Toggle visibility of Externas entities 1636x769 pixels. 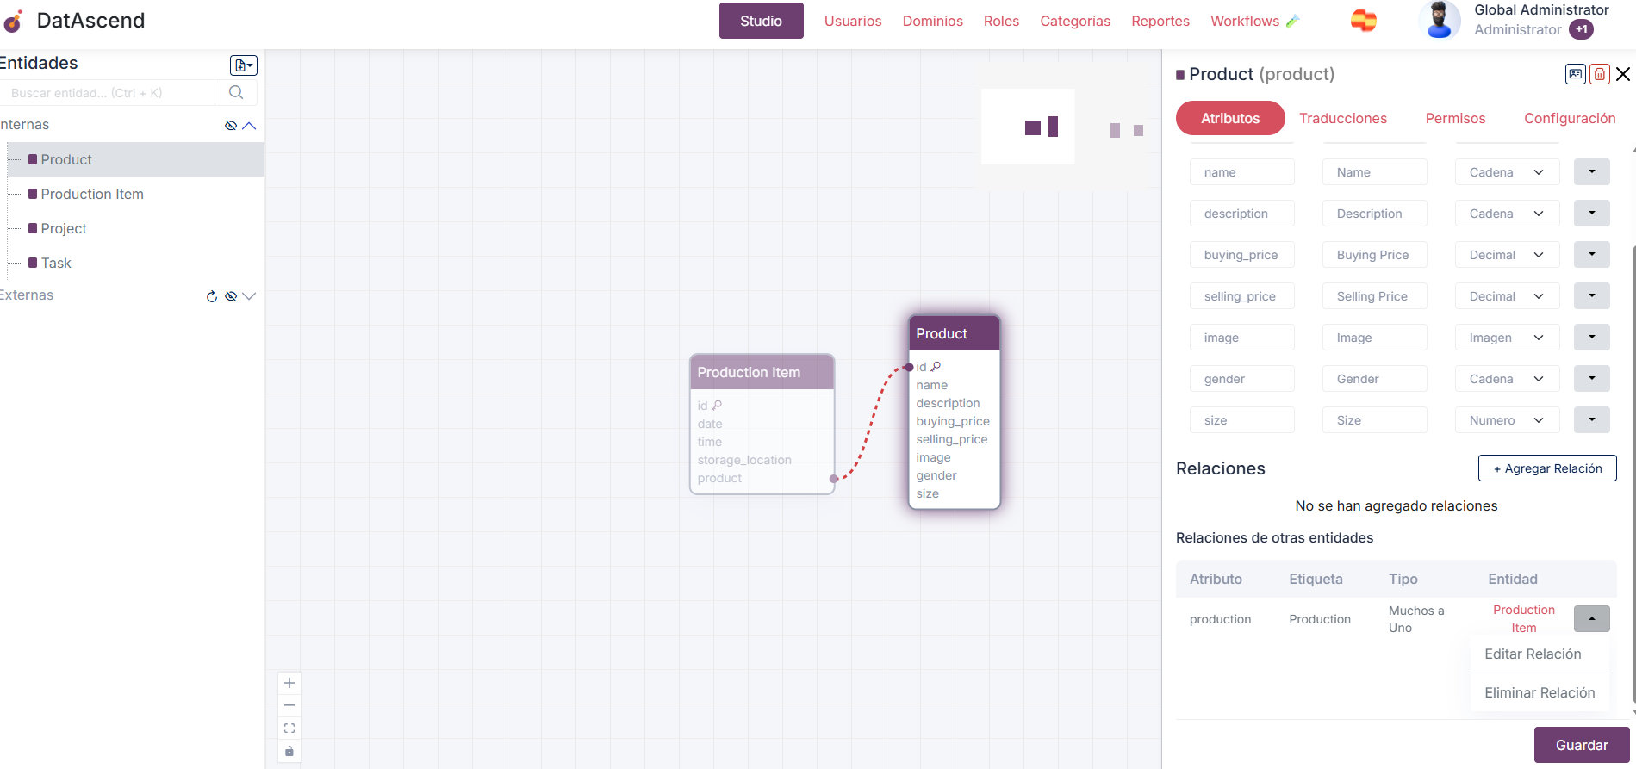coord(231,296)
